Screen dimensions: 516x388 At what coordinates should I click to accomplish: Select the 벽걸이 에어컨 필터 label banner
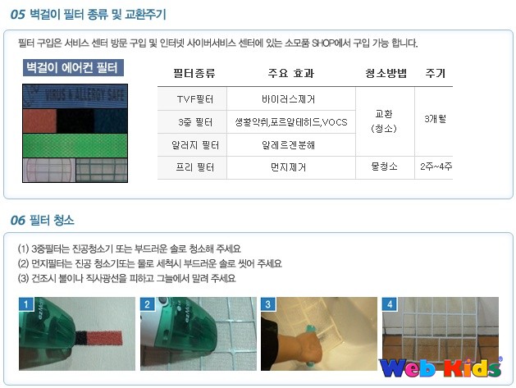(x=73, y=67)
